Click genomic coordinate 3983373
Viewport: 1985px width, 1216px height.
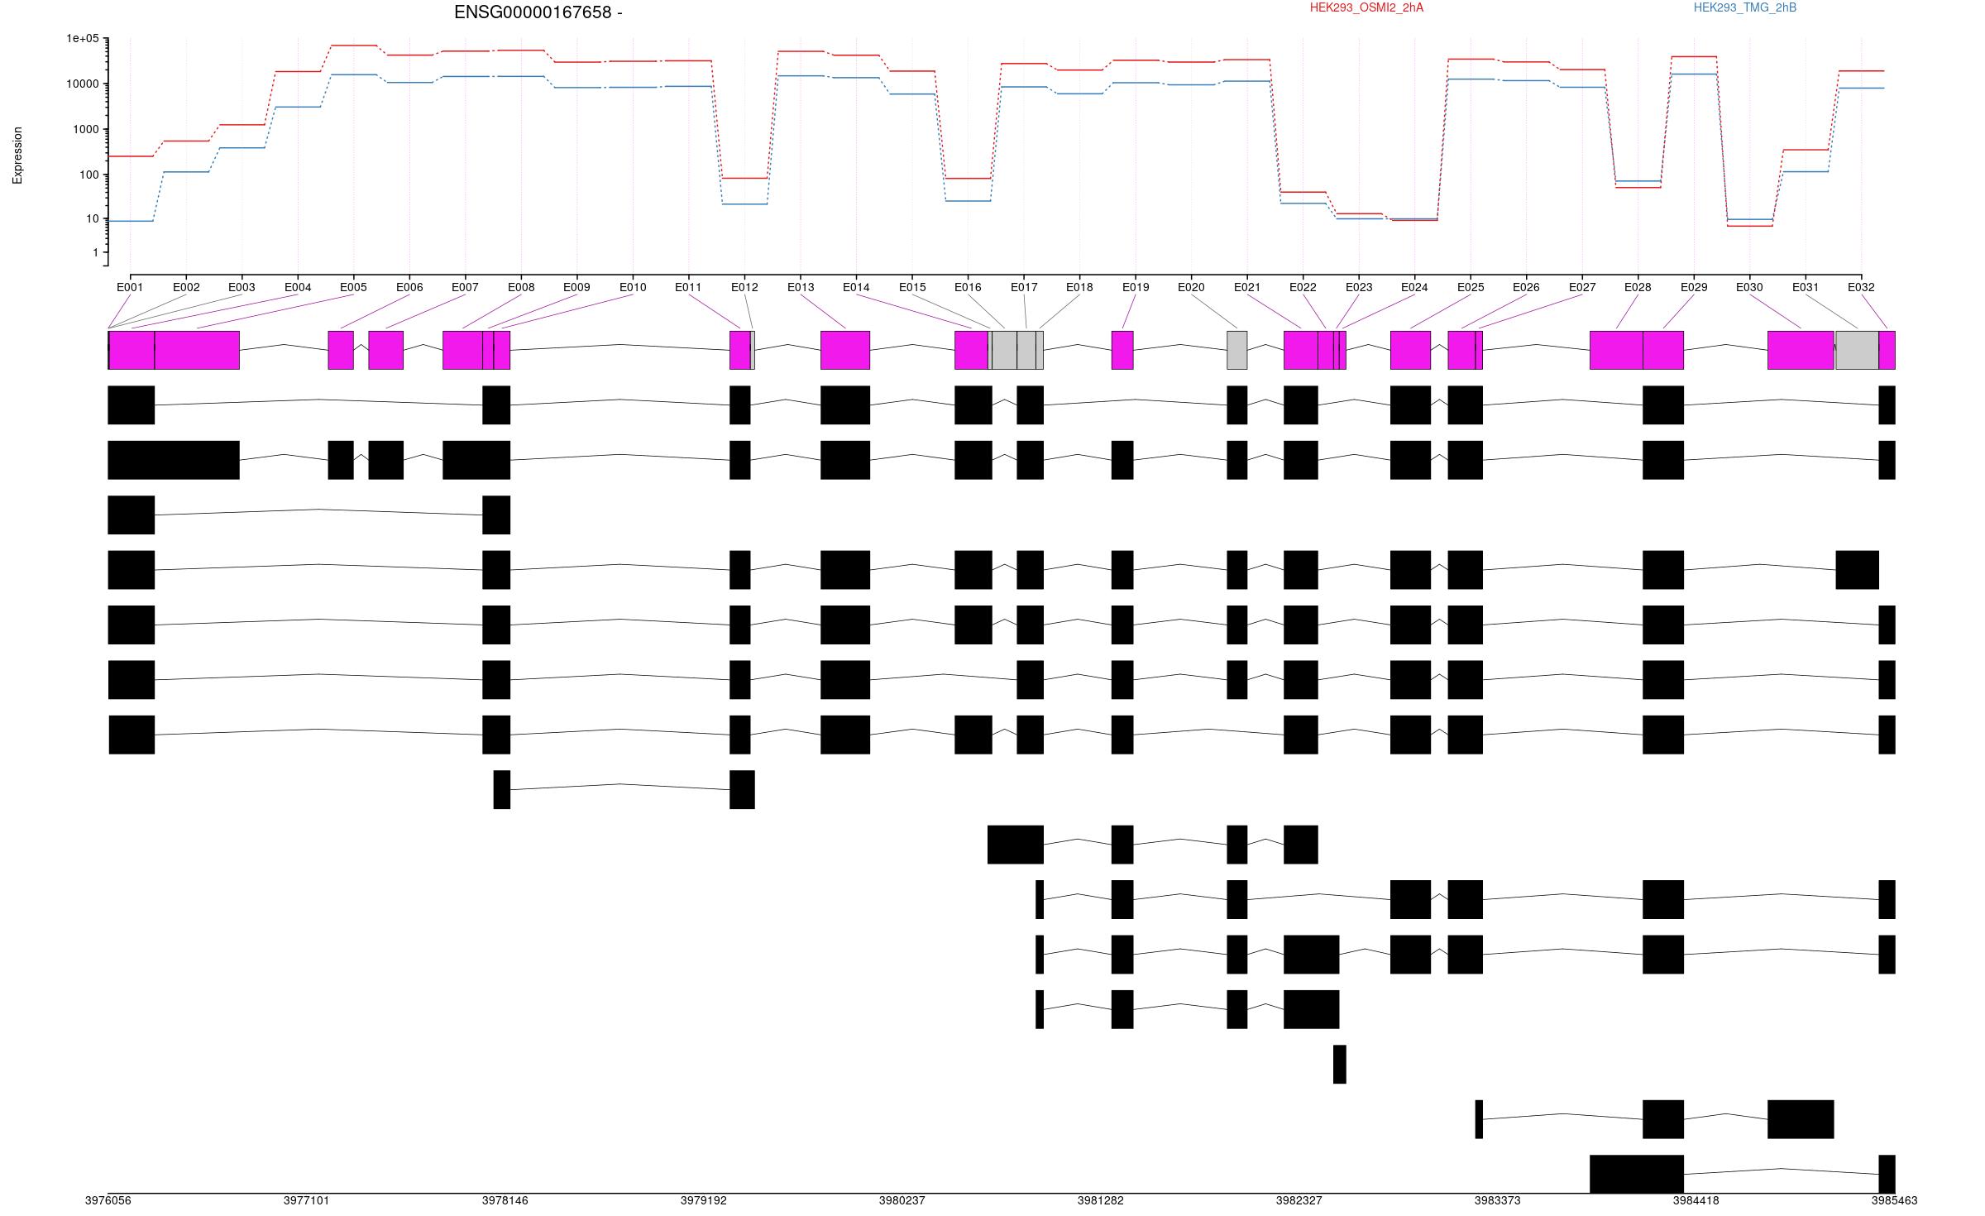click(x=1497, y=1200)
